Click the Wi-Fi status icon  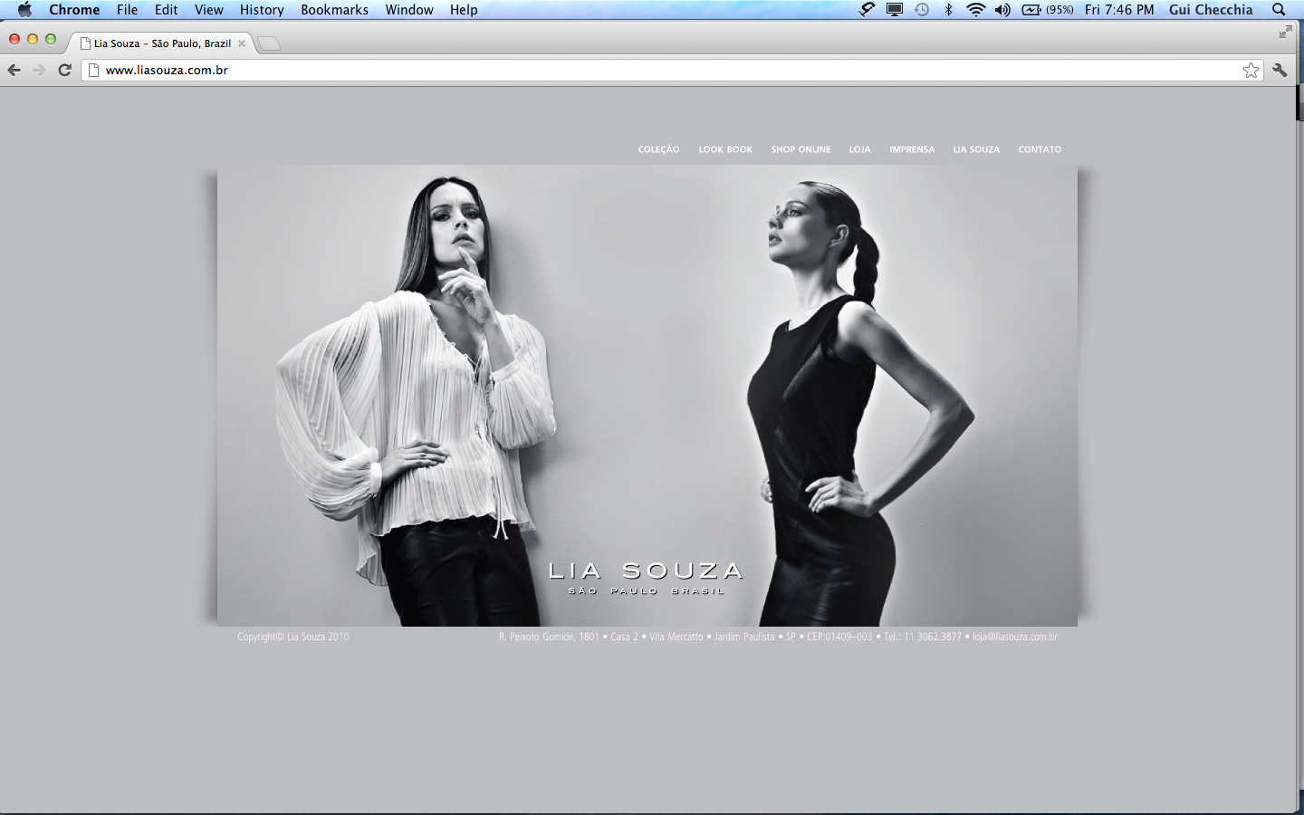[x=975, y=9]
